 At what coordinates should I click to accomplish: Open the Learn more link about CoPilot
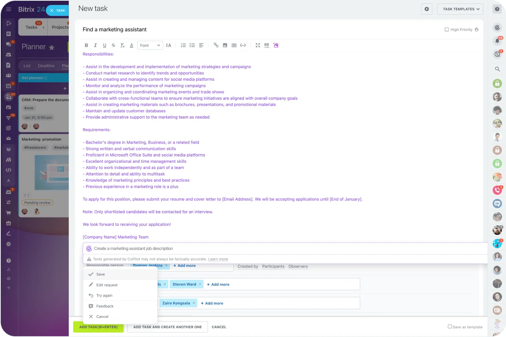click(218, 259)
